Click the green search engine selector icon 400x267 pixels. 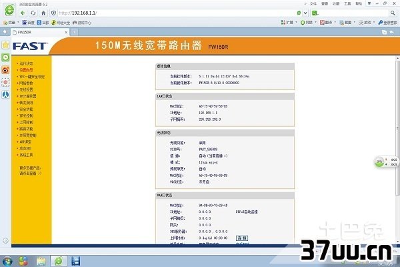point(315,13)
